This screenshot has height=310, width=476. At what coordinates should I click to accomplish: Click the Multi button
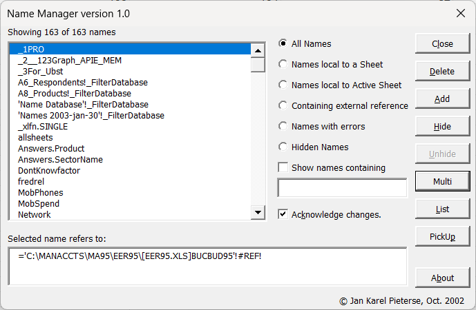pos(442,181)
